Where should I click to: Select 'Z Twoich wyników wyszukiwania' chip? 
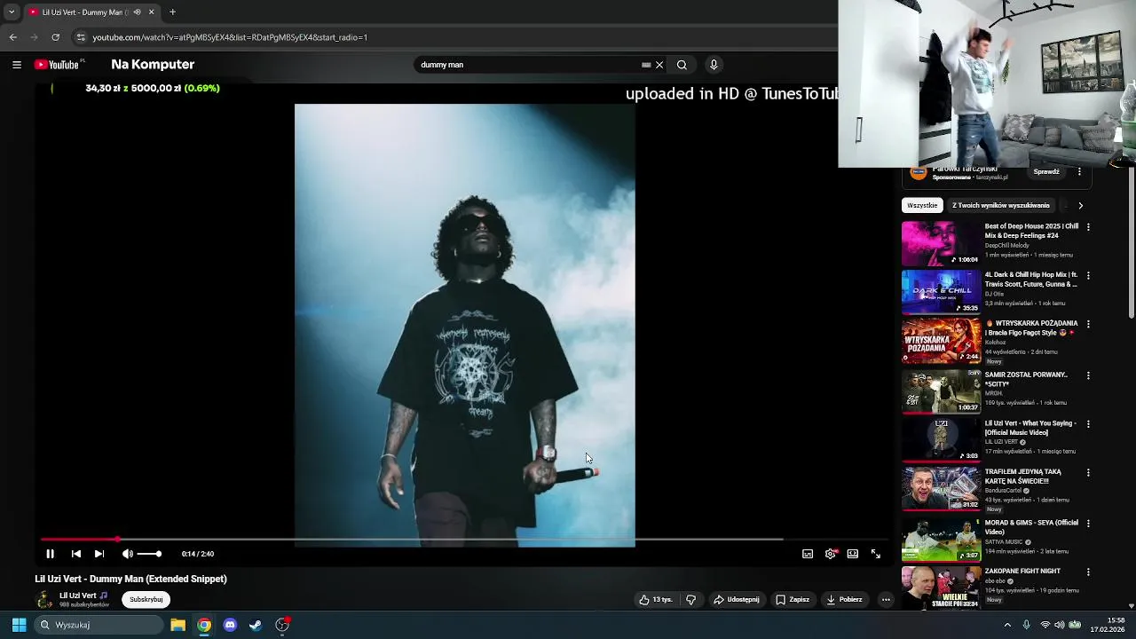coord(1001,205)
